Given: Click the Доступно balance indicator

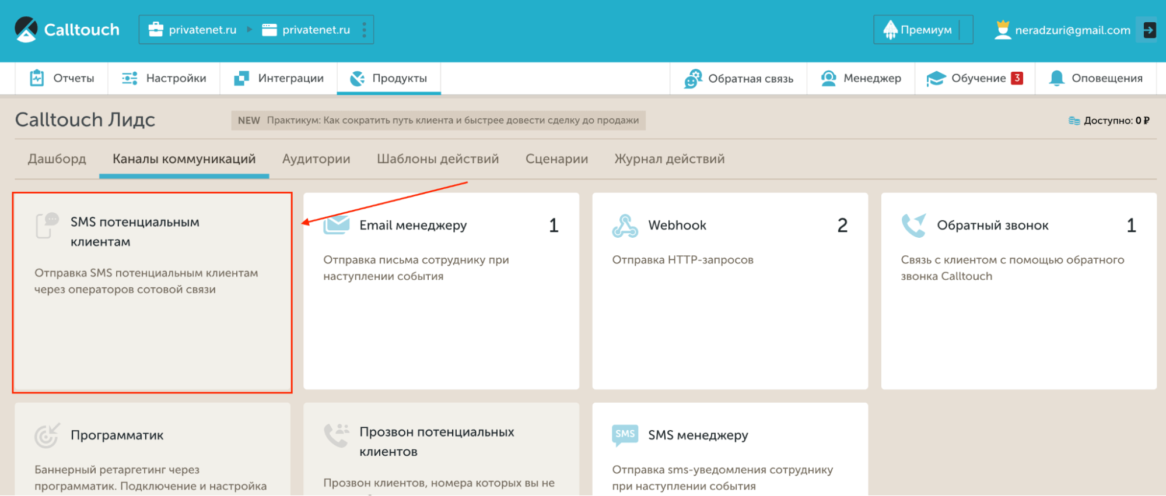Looking at the screenshot, I should click(x=1109, y=121).
